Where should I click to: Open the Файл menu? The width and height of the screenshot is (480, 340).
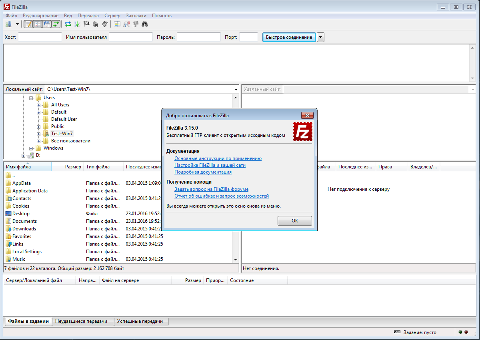[x=11, y=16]
